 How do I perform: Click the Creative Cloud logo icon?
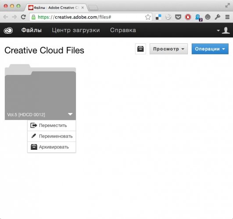(8, 30)
